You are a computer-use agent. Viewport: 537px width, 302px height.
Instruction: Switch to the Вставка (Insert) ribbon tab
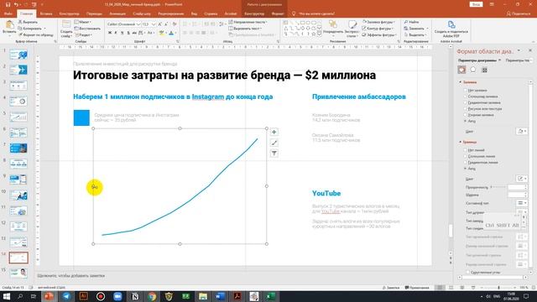[46, 13]
